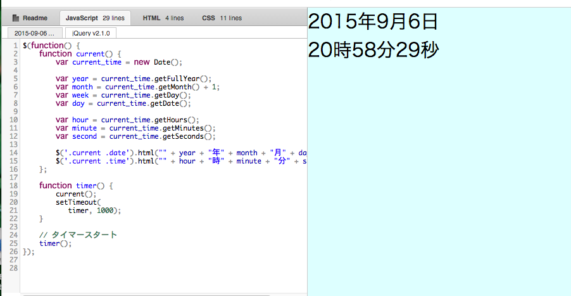Click the 'function timer()' declaration line

coord(75,186)
